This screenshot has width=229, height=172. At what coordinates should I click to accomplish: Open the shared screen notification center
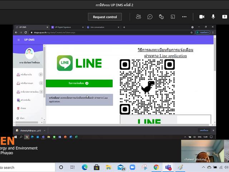point(211,137)
